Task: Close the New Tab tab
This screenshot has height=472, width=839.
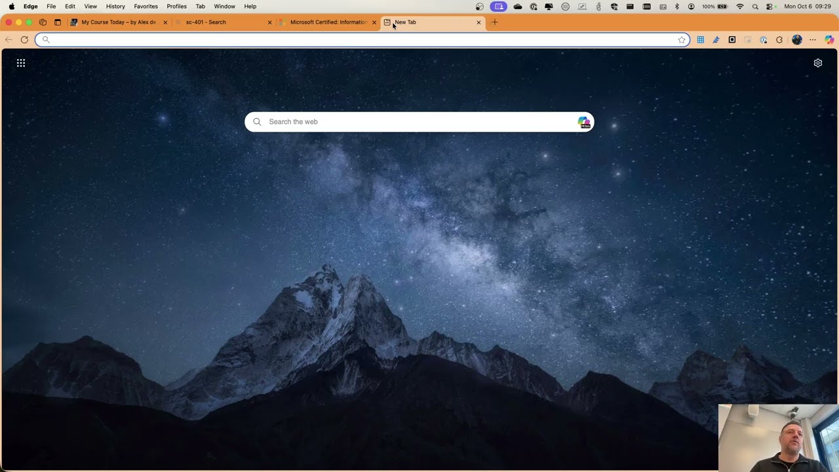Action: click(x=478, y=22)
